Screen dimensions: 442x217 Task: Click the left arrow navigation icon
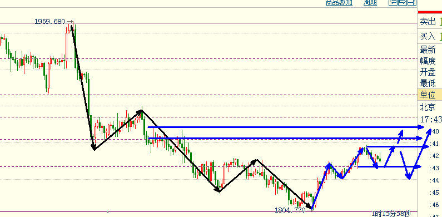(x=393, y=3)
